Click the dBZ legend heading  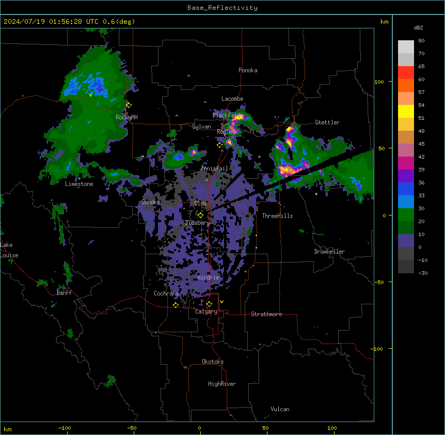tap(418, 27)
